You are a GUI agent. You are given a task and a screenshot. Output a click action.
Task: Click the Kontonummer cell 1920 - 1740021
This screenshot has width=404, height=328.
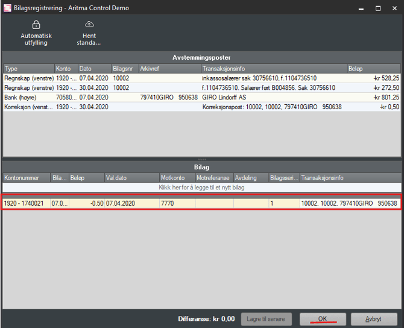[27, 204]
